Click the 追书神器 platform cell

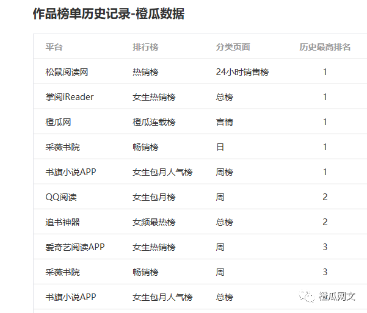coord(62,222)
